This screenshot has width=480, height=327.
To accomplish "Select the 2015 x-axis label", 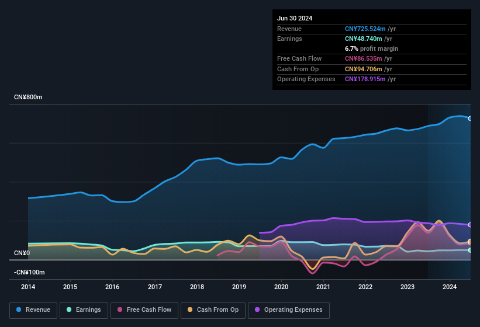I will 70,287.
